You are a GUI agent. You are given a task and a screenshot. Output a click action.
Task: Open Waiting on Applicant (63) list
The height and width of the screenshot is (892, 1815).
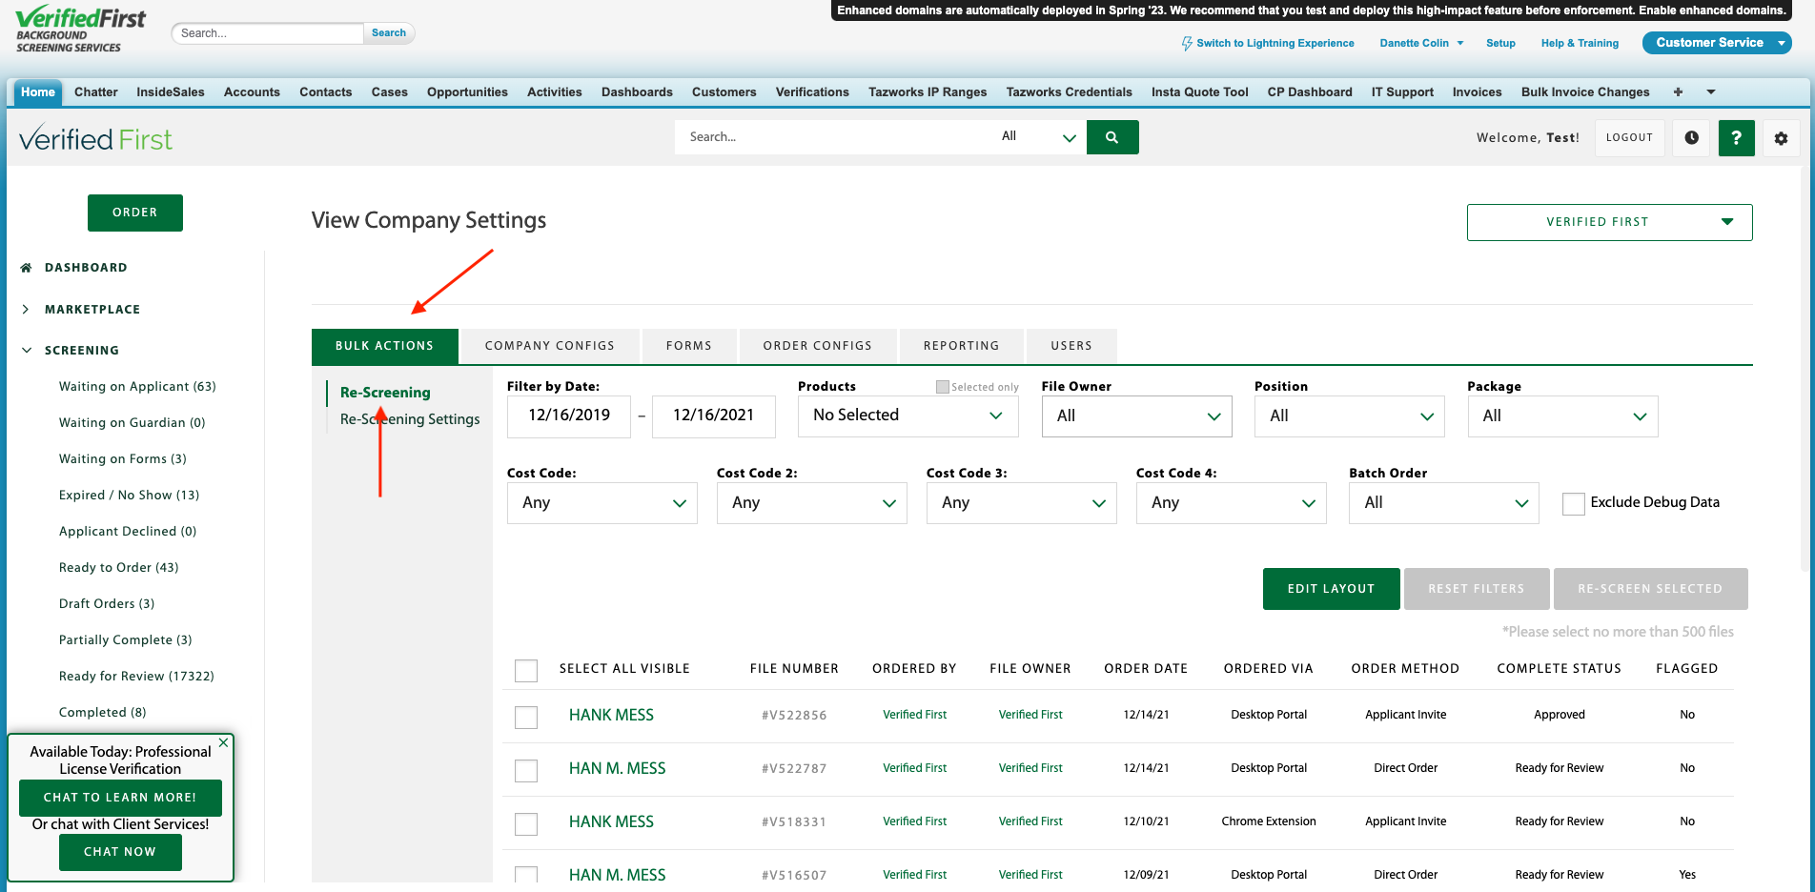[x=137, y=387]
